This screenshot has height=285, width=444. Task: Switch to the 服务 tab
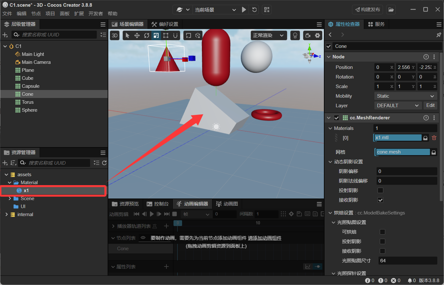376,24
